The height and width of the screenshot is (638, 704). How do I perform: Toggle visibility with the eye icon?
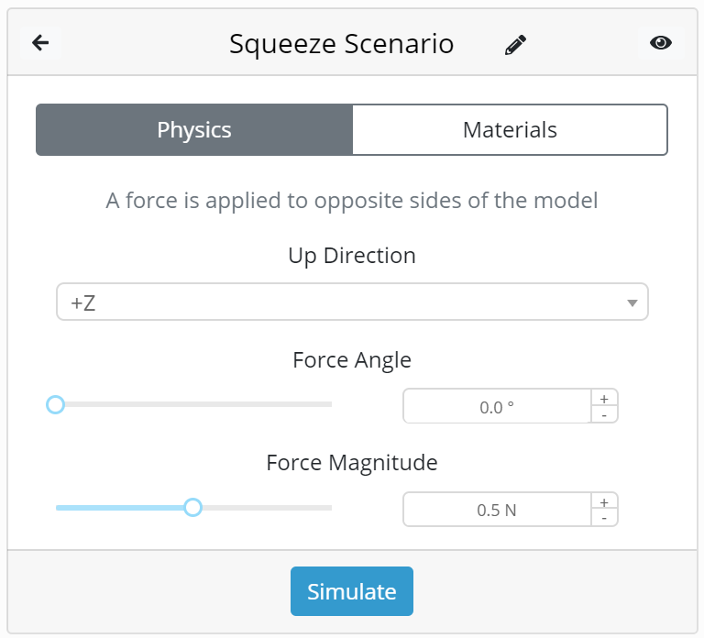pos(660,43)
